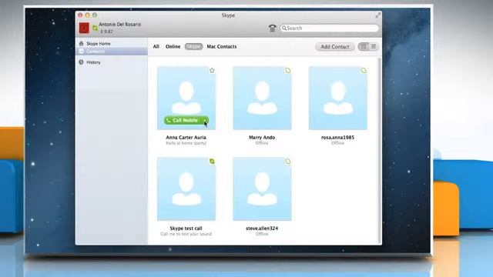This screenshot has width=493, height=277.
Task: Click the History clock icon
Action: tap(81, 62)
